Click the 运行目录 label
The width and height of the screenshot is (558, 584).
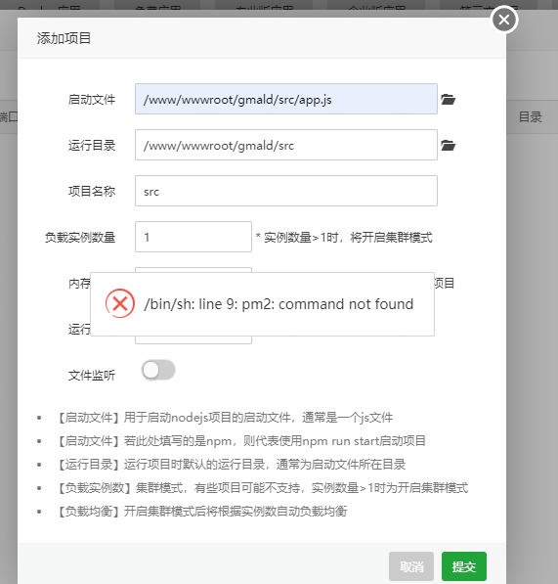point(92,145)
